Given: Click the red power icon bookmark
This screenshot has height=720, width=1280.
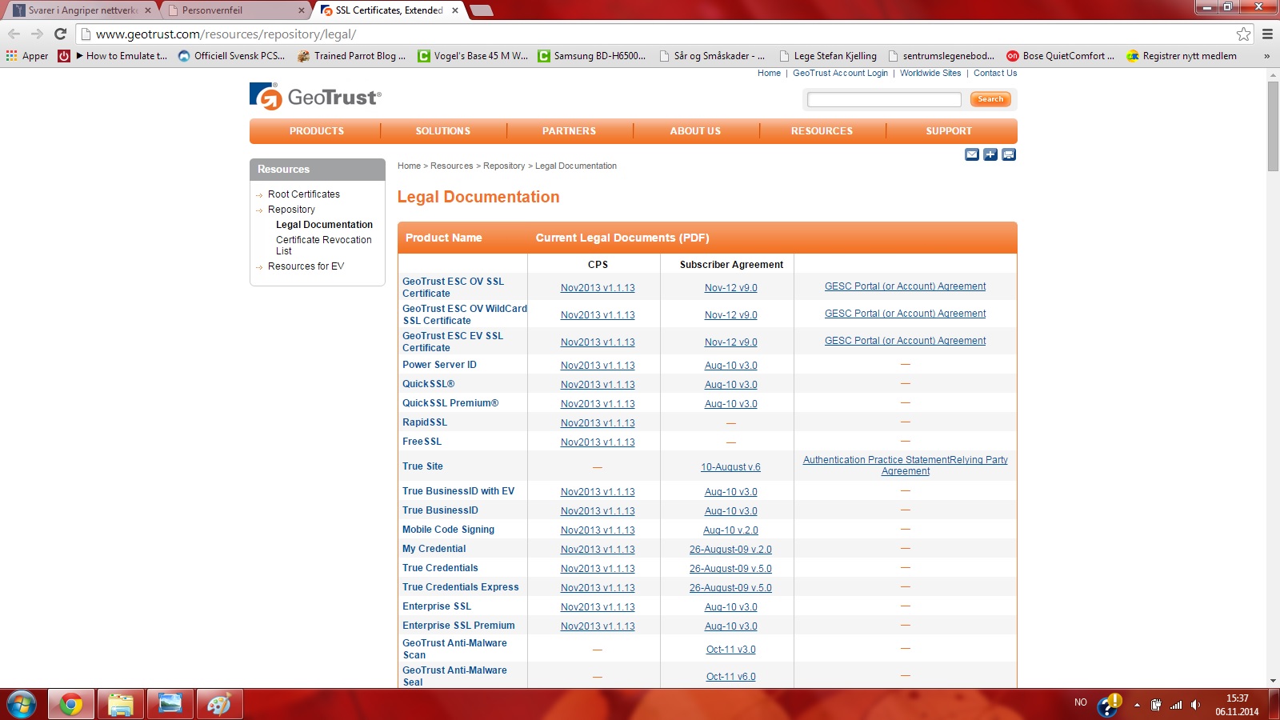Looking at the screenshot, I should (64, 56).
